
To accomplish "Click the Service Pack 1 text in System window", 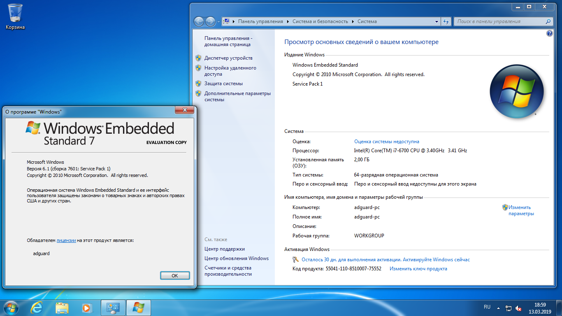I will point(308,84).
